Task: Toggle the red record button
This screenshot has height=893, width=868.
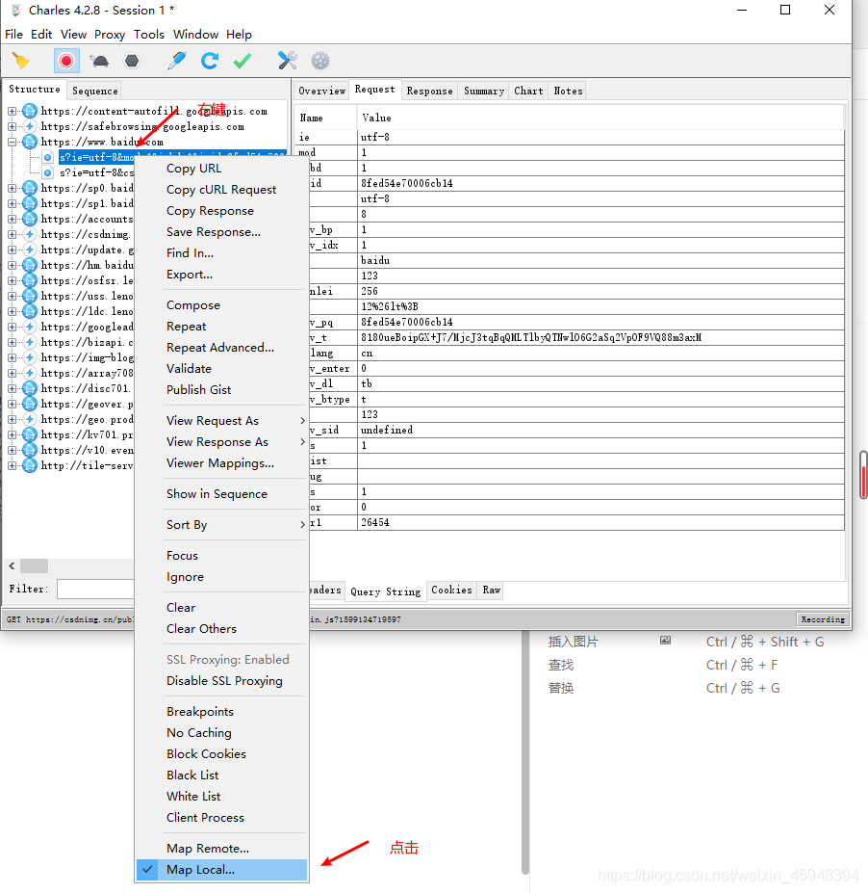Action: click(66, 61)
